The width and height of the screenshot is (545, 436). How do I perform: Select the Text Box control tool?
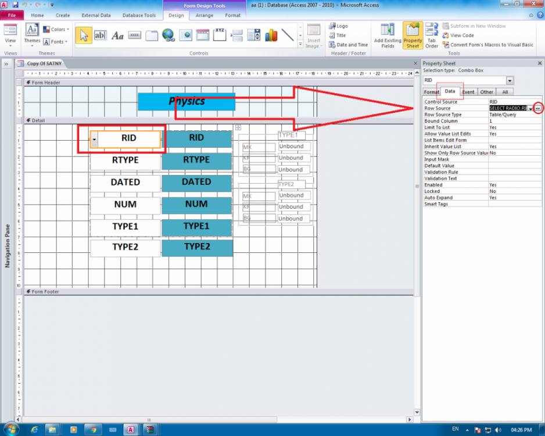tap(100, 35)
